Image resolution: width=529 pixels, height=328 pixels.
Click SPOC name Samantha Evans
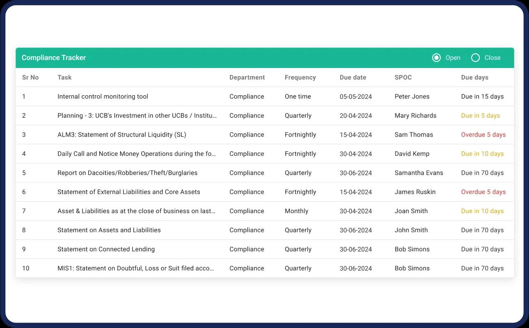[419, 173]
